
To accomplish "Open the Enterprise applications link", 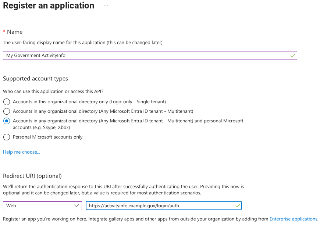I will (x=293, y=219).
